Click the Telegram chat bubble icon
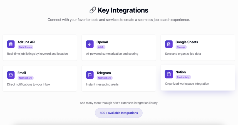This screenshot has height=125, width=238. coord(90,75)
